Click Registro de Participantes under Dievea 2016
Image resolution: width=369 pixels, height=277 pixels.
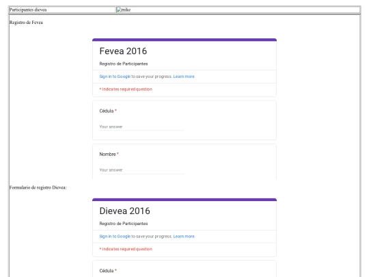[124, 224]
